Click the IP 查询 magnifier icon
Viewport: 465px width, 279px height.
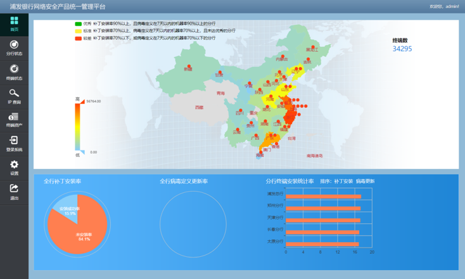pos(14,93)
